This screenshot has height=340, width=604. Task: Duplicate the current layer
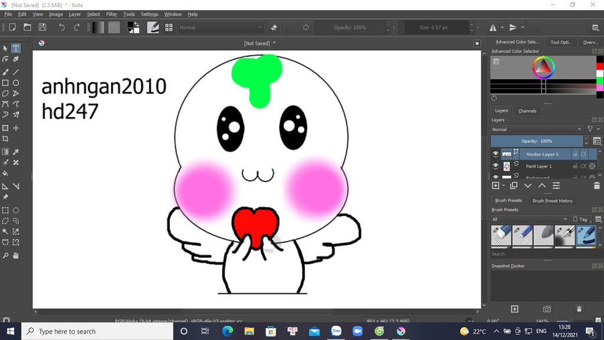[x=514, y=186]
